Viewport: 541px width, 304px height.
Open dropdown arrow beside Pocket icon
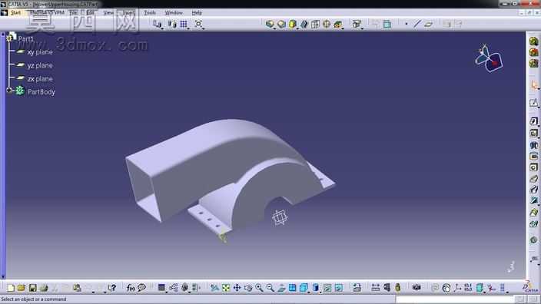pos(538,138)
